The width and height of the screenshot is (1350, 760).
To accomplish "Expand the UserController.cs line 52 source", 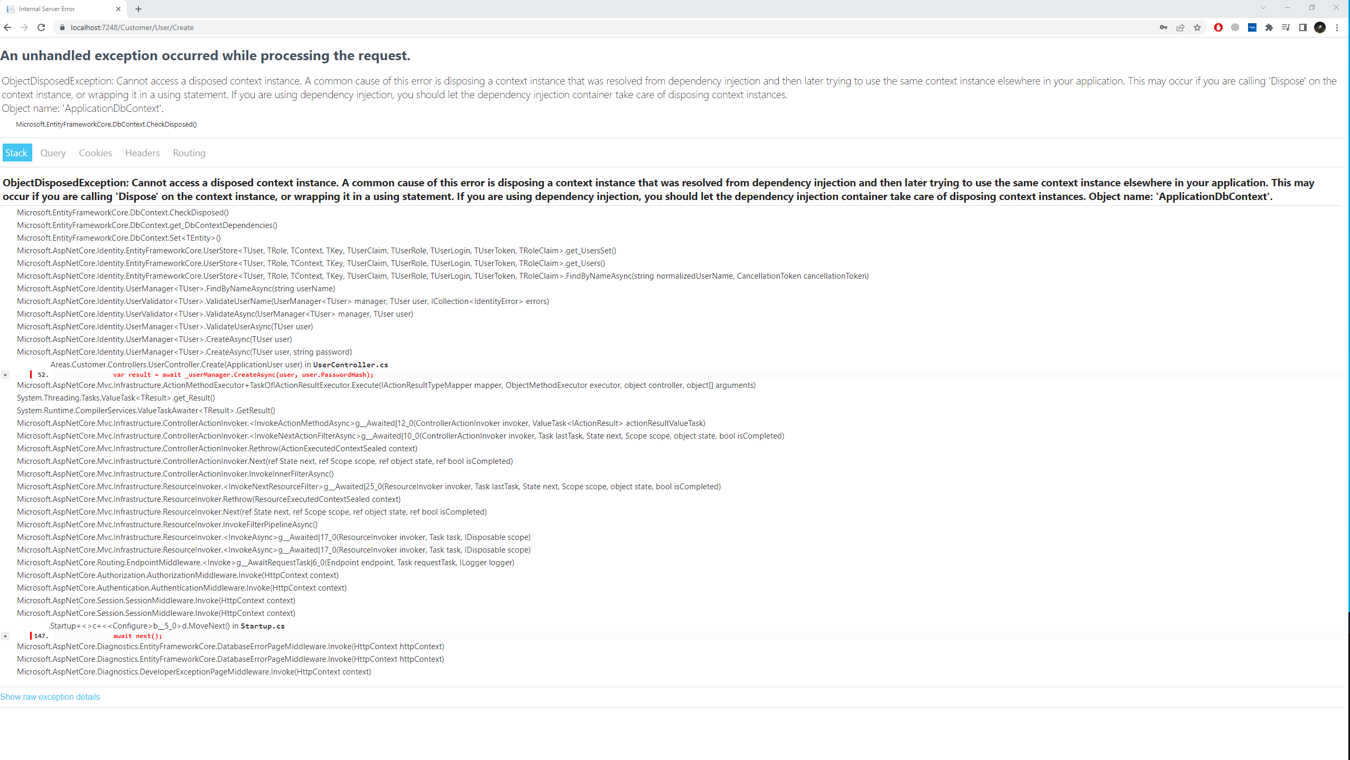I will coord(5,375).
